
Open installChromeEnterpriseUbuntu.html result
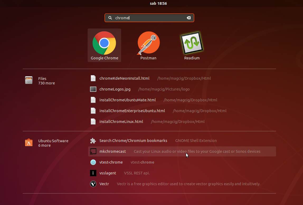point(182,111)
